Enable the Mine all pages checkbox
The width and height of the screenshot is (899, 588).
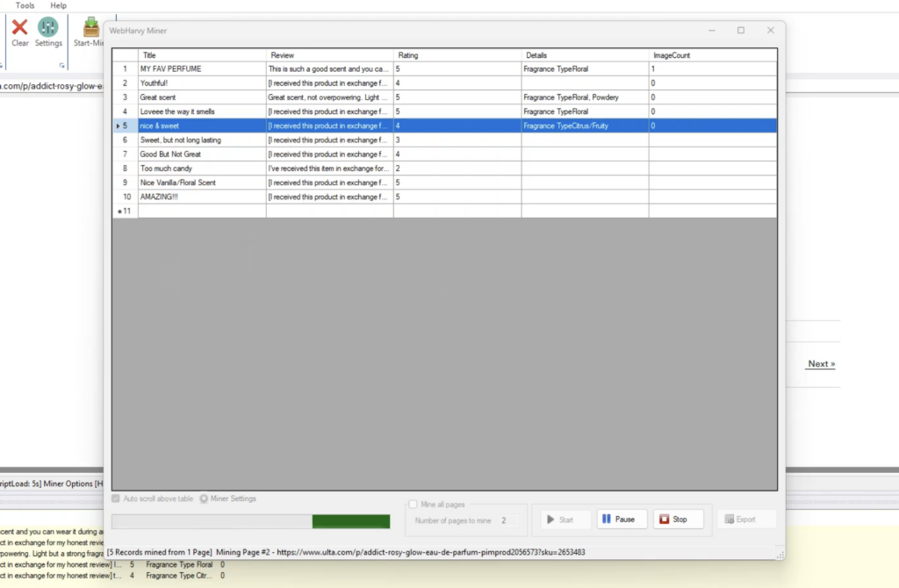tap(414, 505)
